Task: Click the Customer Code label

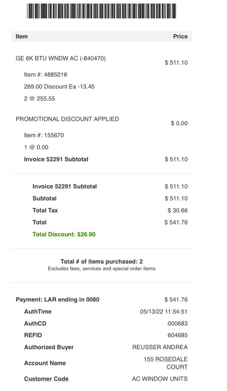Action: tap(46, 379)
